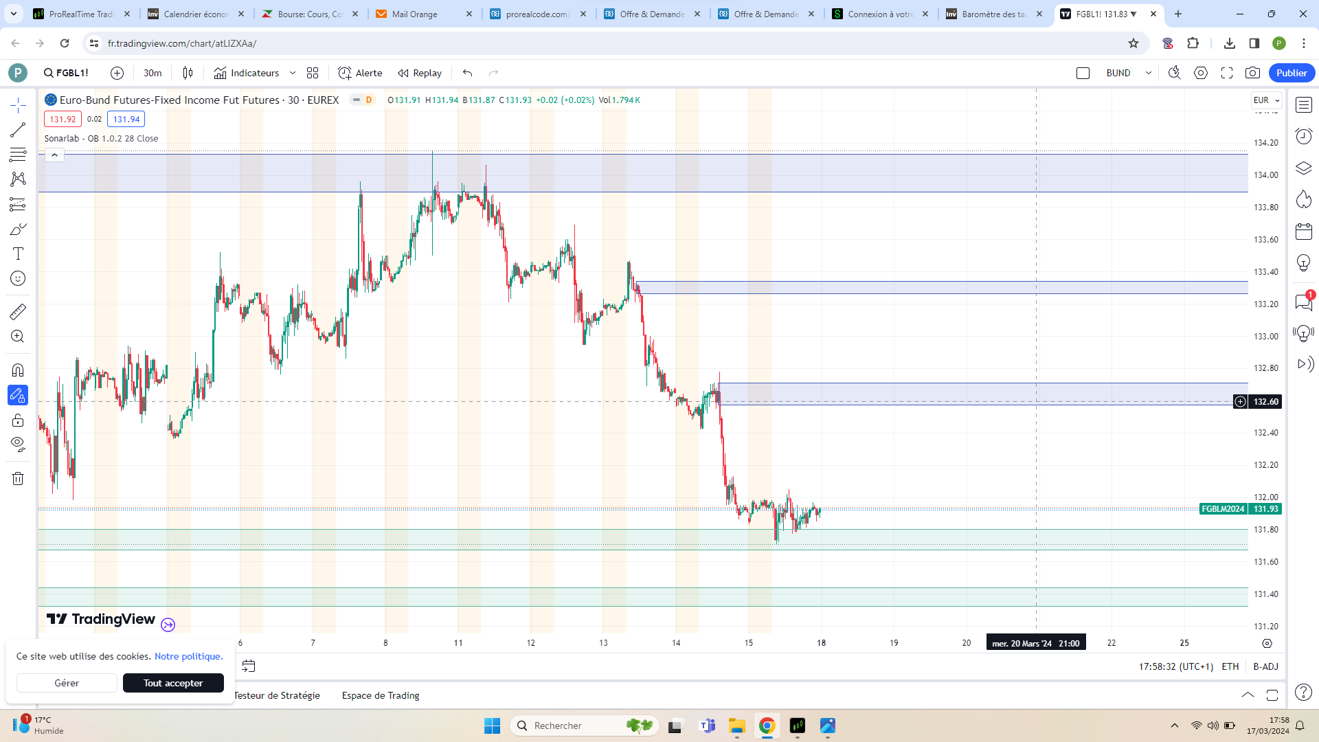Screen dimensions: 1319x742
Task: Expand the BUND layout name dropdown
Action: tap(1148, 73)
